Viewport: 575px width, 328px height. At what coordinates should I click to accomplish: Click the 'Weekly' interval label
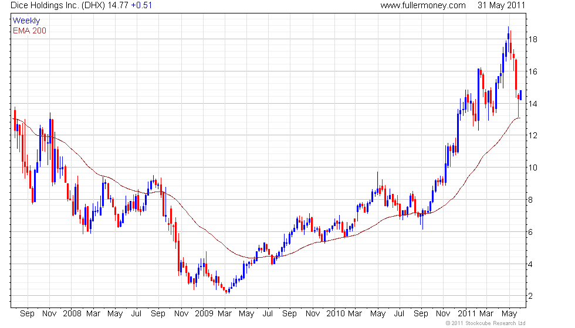[x=26, y=21]
